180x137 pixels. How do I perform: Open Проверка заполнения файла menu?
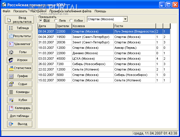pos(70,11)
